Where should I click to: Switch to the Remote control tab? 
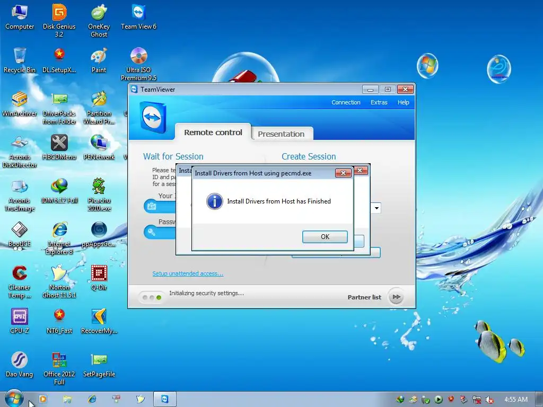point(213,132)
